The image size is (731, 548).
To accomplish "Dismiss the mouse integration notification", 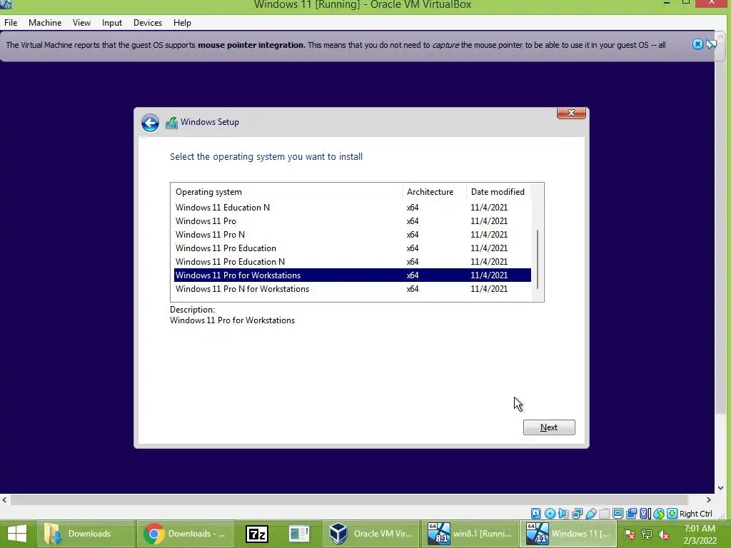I will (697, 44).
